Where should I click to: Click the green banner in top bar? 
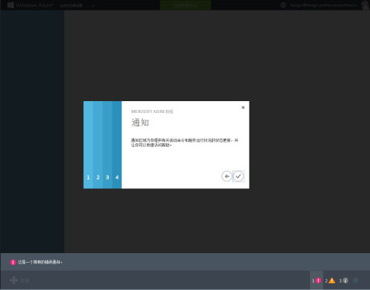pyautogui.click(x=185, y=5)
